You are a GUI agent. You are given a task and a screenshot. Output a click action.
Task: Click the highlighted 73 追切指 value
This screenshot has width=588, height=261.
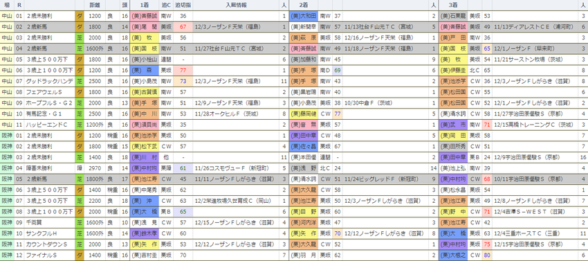[183, 81]
